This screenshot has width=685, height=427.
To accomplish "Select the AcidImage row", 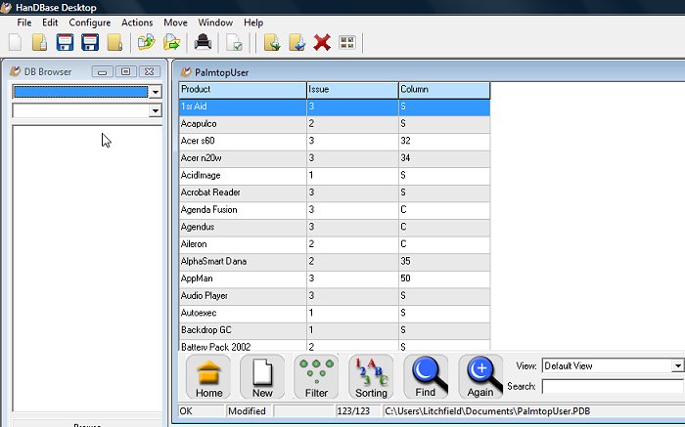I will point(335,176).
